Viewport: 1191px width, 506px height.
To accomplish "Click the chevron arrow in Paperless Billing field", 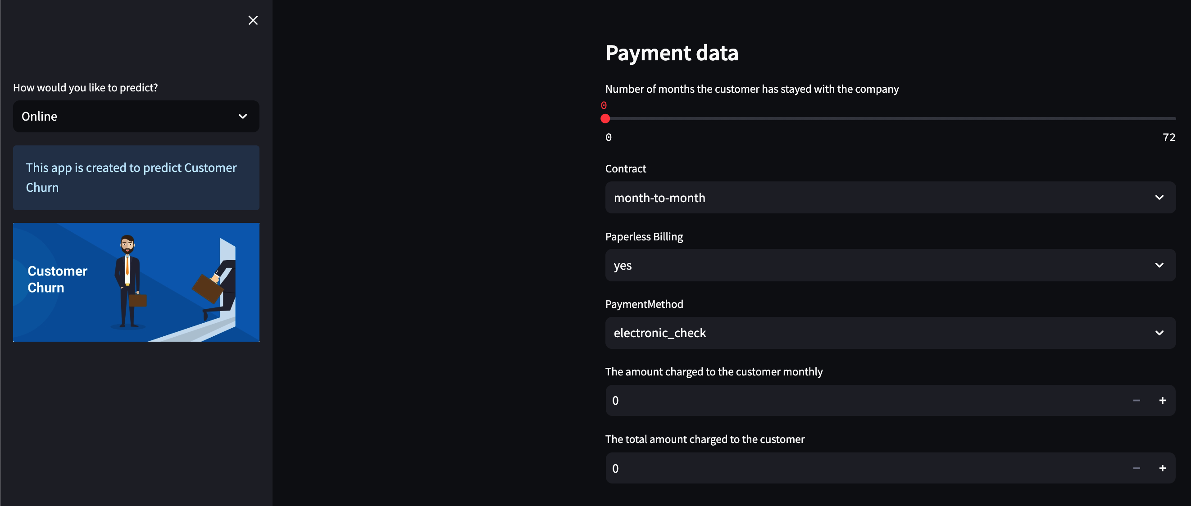I will pyautogui.click(x=1159, y=265).
